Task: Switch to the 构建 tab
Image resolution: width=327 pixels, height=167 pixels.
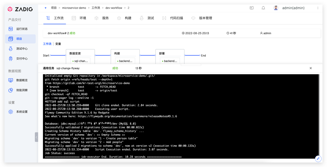Action: click(124, 18)
